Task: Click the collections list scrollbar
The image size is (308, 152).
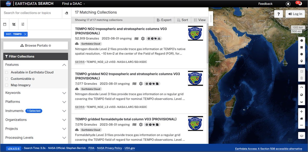Action: coord(207,44)
